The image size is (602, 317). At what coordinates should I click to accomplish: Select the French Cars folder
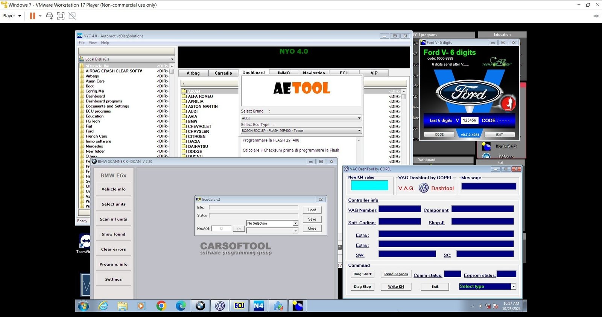click(x=96, y=136)
